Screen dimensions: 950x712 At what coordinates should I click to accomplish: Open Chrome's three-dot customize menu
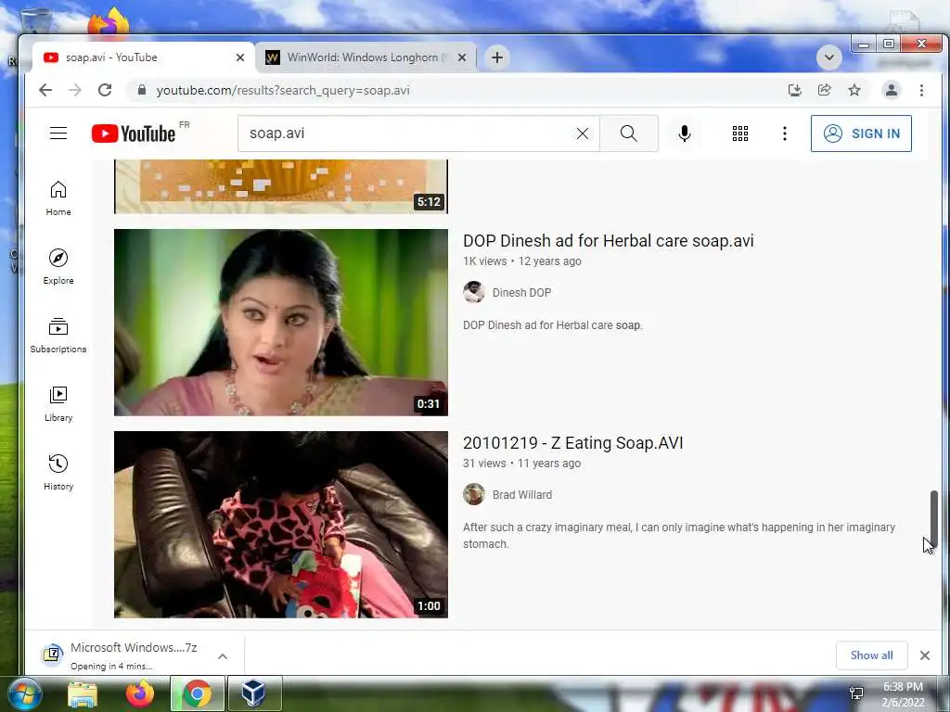921,90
